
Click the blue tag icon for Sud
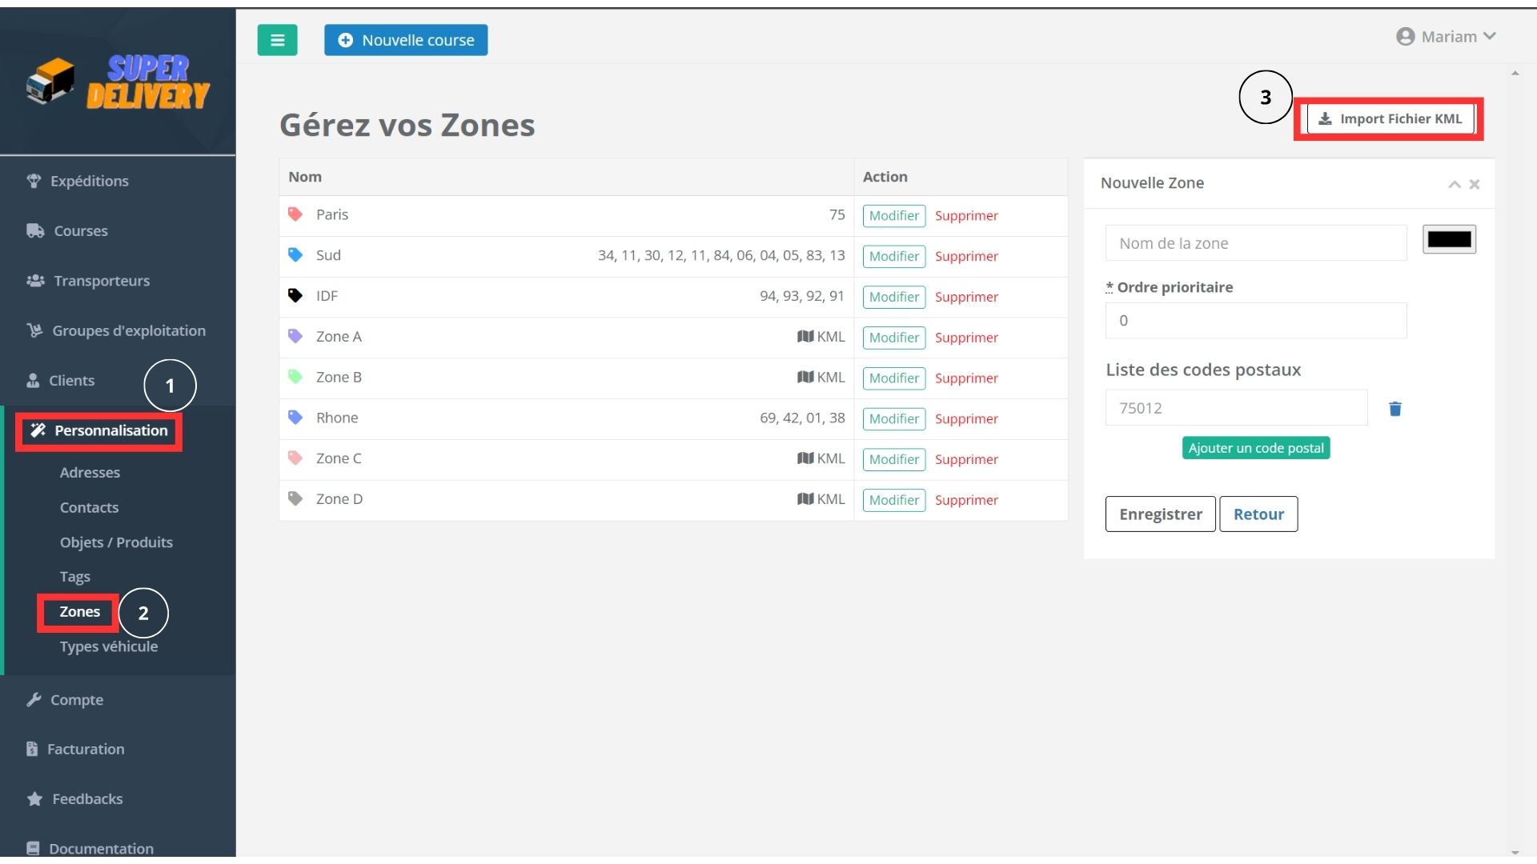pyautogui.click(x=295, y=255)
